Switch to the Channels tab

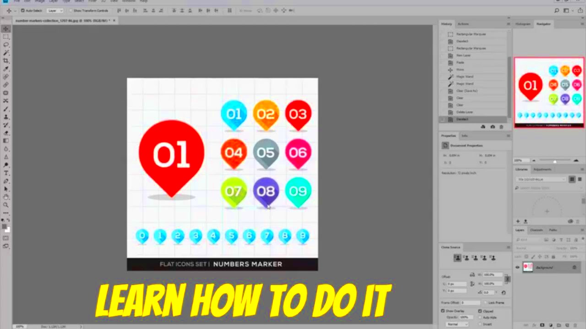coord(536,230)
